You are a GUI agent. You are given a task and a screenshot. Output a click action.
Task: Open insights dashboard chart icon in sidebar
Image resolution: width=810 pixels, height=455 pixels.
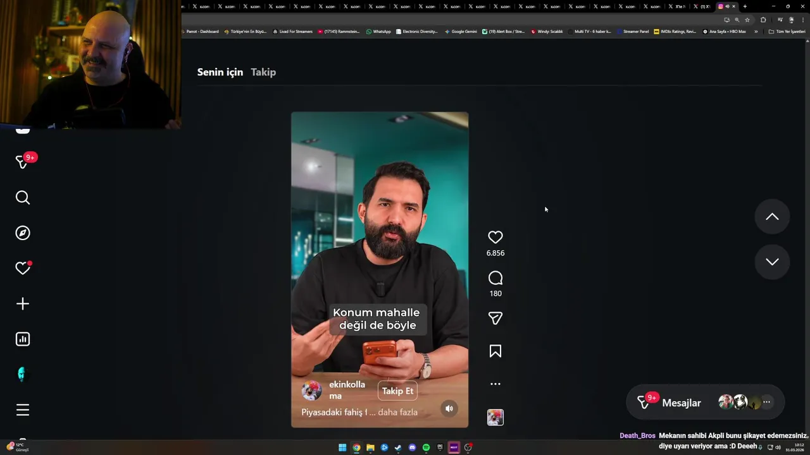[23, 339]
